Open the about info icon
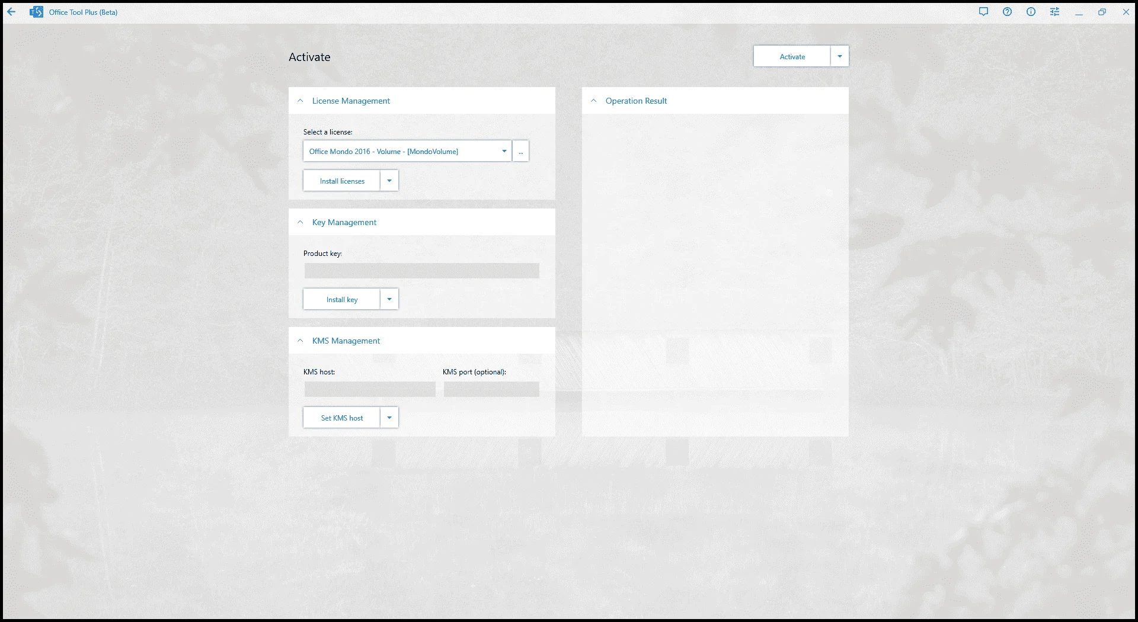The width and height of the screenshot is (1138, 622). [x=1031, y=12]
